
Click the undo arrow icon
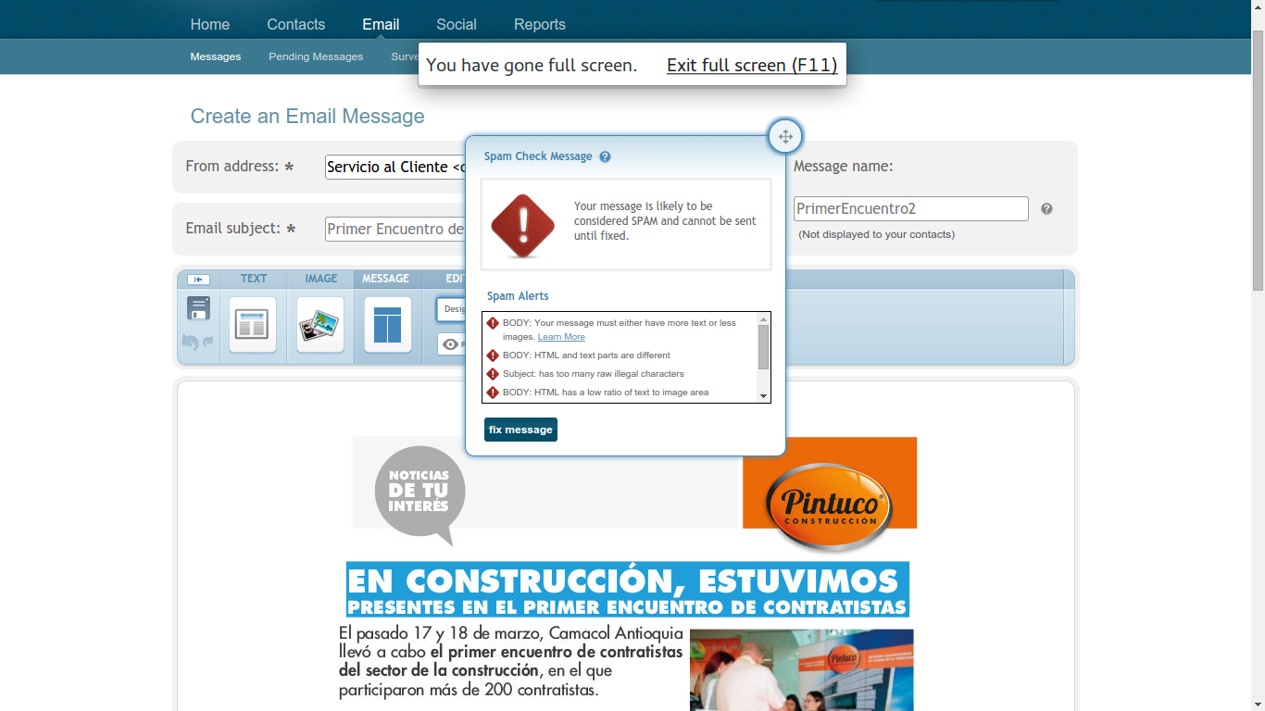point(190,343)
